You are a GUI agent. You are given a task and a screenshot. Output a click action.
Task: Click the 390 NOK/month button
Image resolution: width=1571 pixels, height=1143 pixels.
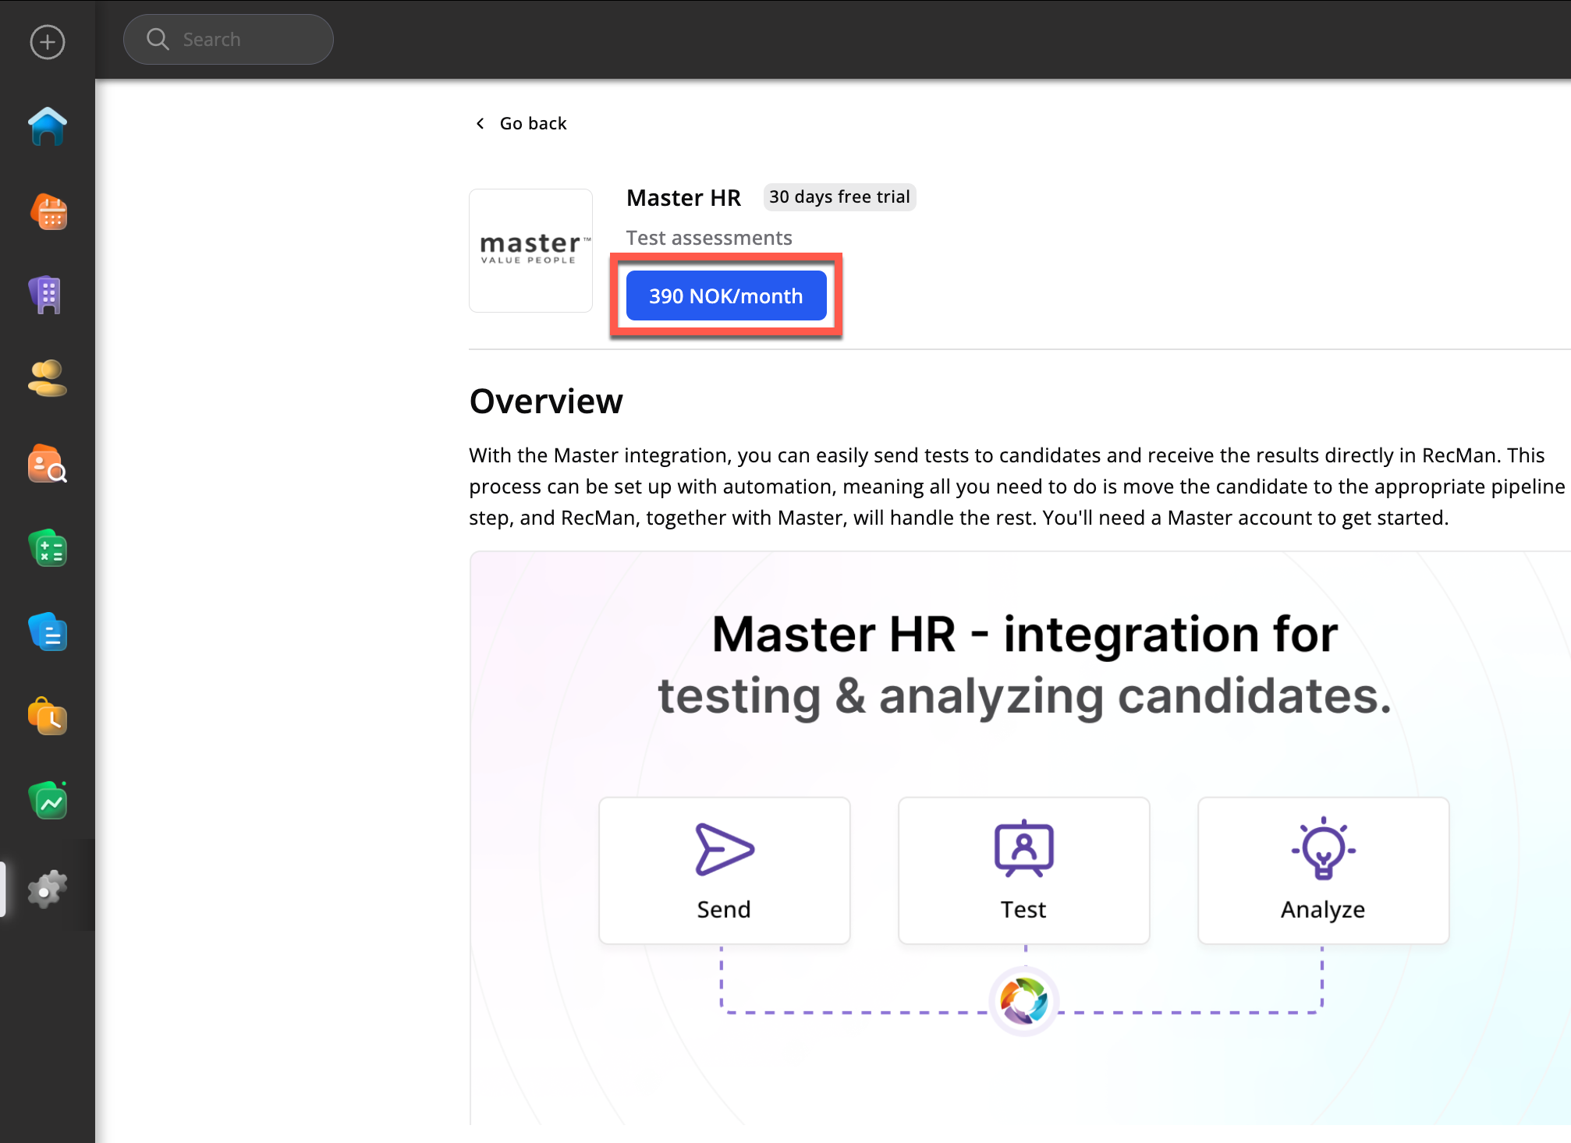pos(725,296)
